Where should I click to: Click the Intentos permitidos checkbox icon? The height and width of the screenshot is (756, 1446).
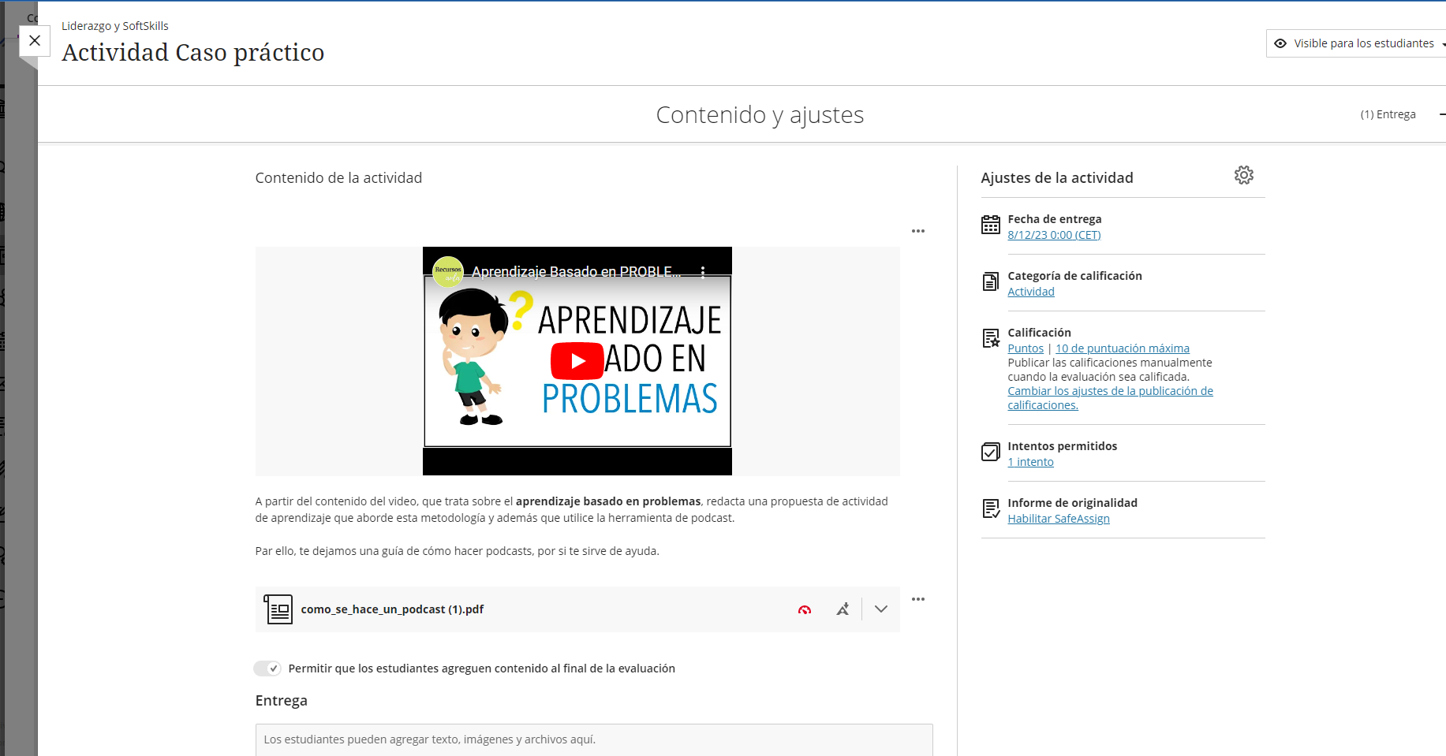tap(991, 452)
